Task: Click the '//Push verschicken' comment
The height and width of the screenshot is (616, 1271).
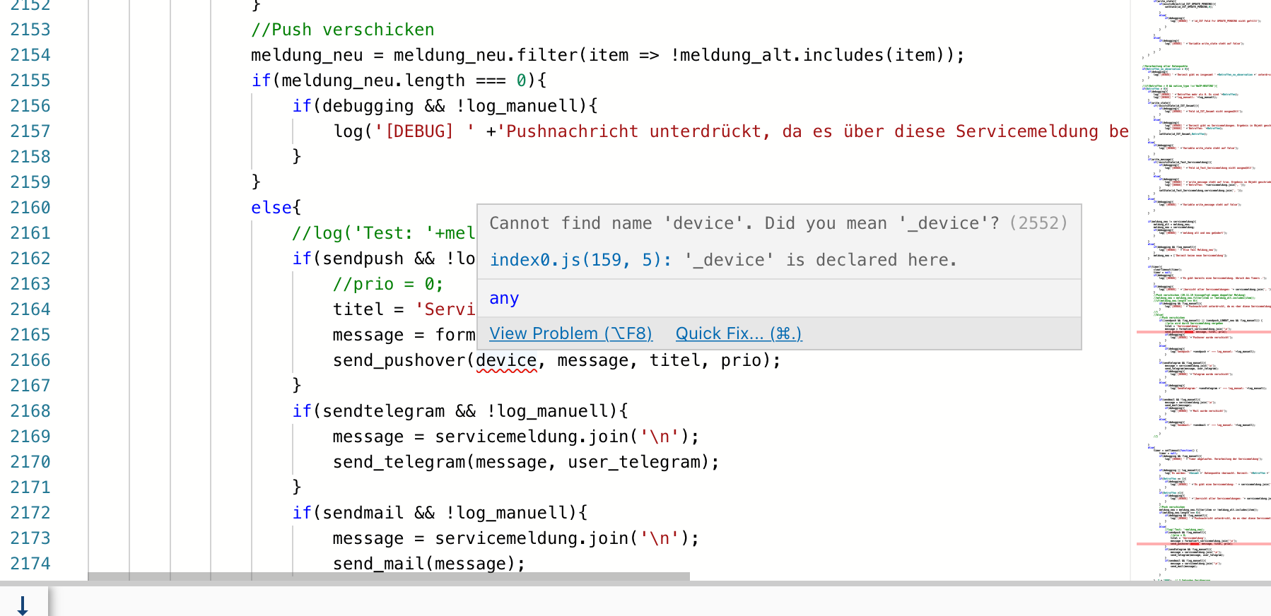Action: pyautogui.click(x=343, y=30)
